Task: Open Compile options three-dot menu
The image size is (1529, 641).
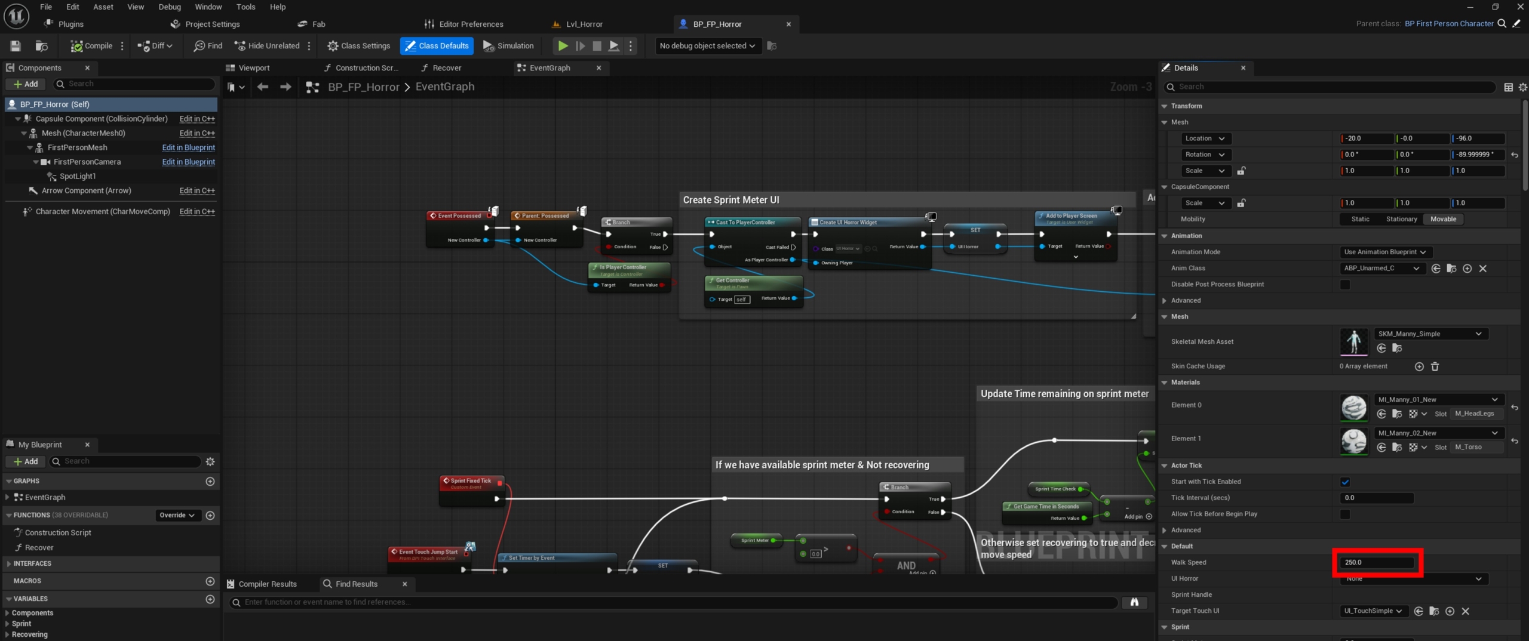Action: click(x=122, y=46)
